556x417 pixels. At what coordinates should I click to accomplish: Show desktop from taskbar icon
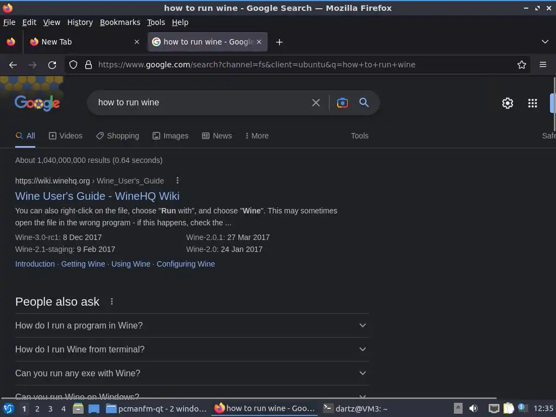pyautogui.click(x=93, y=409)
